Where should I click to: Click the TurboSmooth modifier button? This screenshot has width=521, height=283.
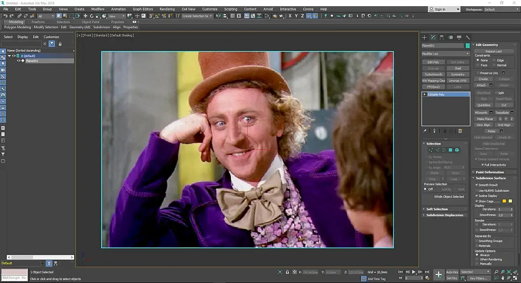tap(433, 74)
